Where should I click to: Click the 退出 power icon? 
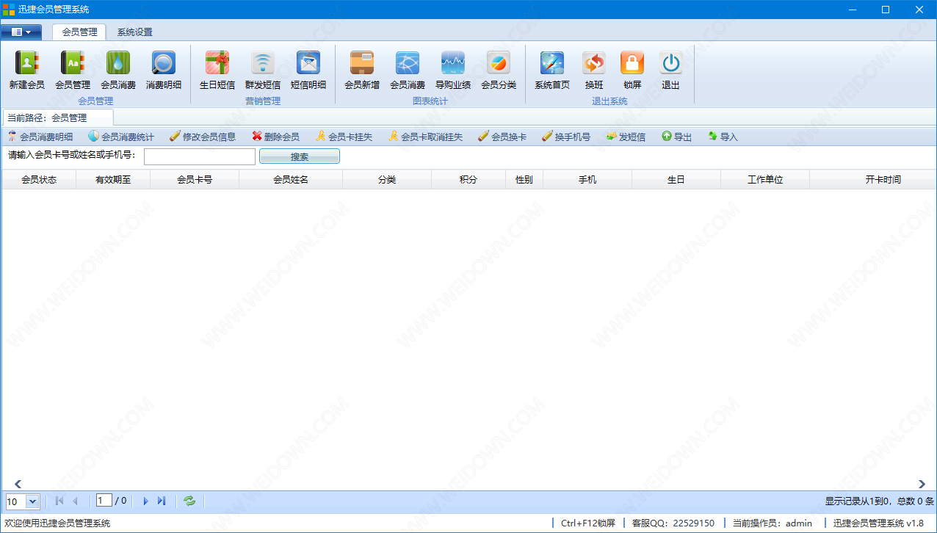click(670, 70)
